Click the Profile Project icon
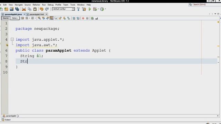Image resolution: width=221 pixels, height=124 pixels. tap(102, 9)
